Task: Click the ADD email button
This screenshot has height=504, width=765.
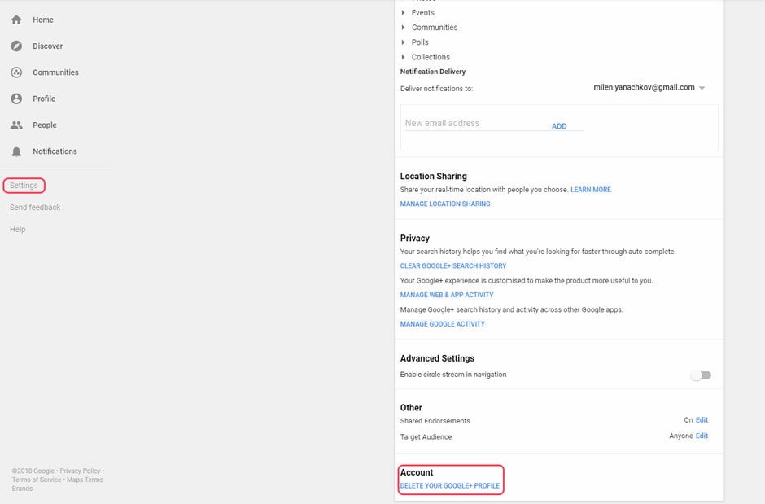Action: (x=559, y=126)
